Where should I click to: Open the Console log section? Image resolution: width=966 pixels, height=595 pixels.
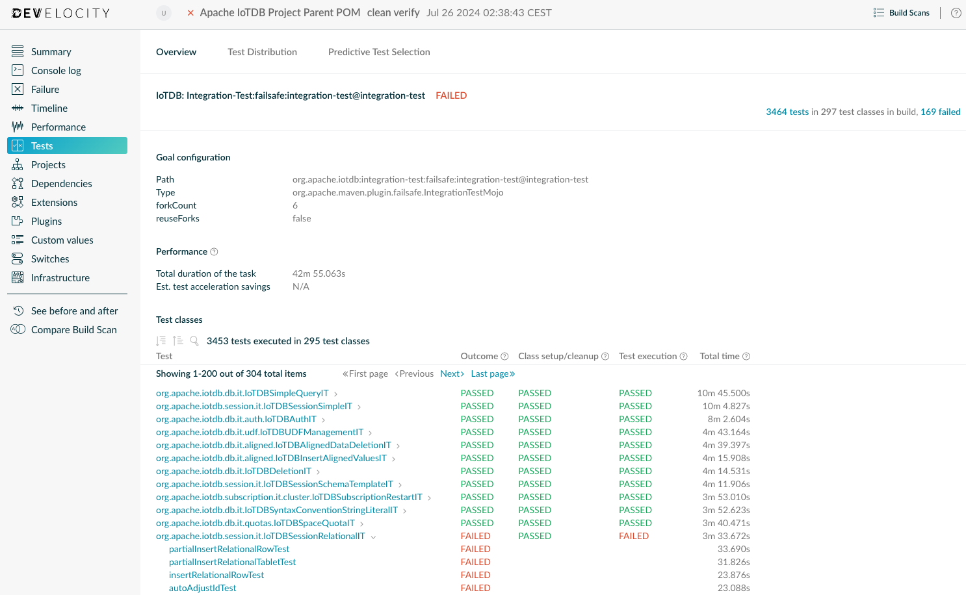click(56, 70)
